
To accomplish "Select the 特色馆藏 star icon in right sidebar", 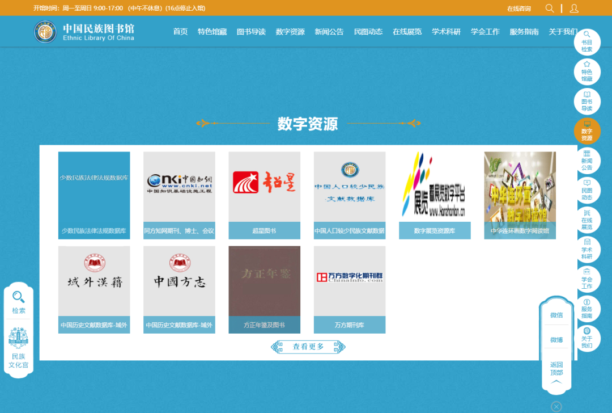I will [x=586, y=71].
